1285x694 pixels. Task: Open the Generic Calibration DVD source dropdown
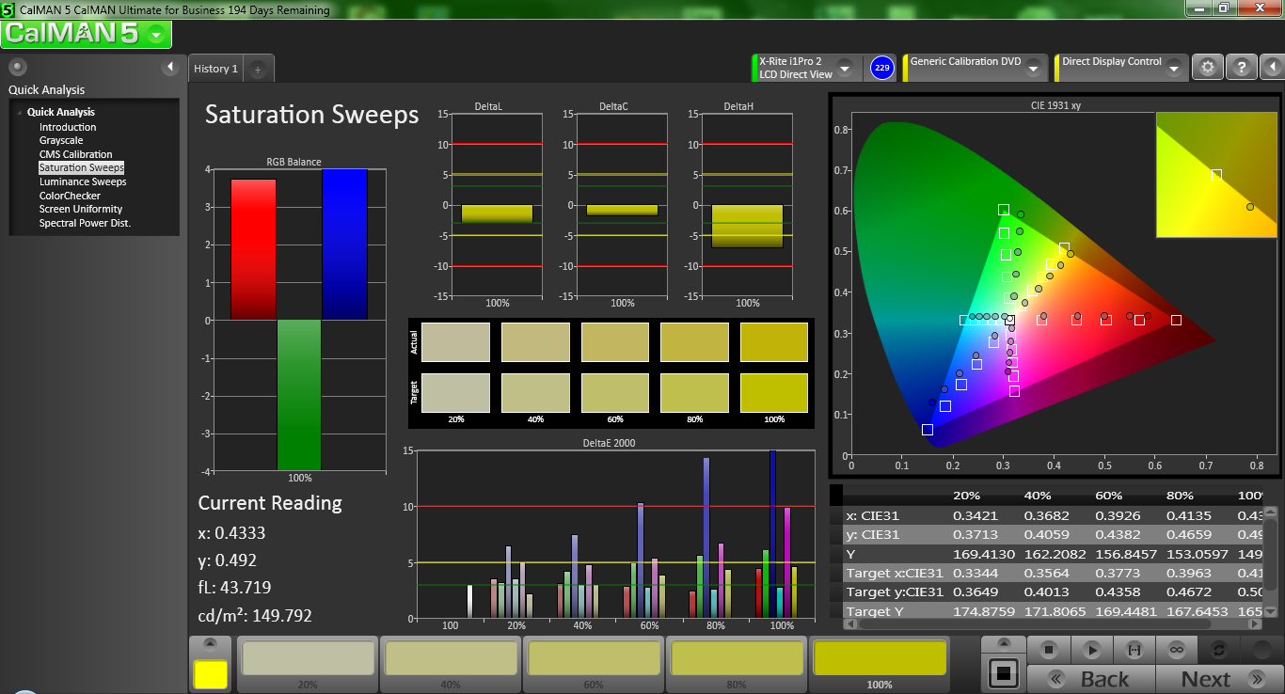click(1034, 68)
